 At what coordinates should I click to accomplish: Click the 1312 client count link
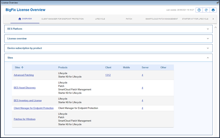tap(108, 75)
